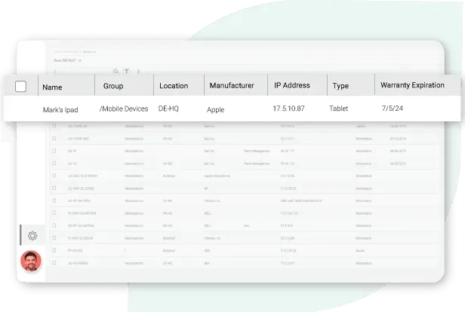This screenshot has height=312, width=465.
Task: Open settings via the gear icon
Action: (x=32, y=236)
